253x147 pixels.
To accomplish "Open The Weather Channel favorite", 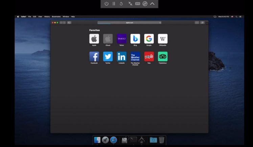I will pos(135,56).
